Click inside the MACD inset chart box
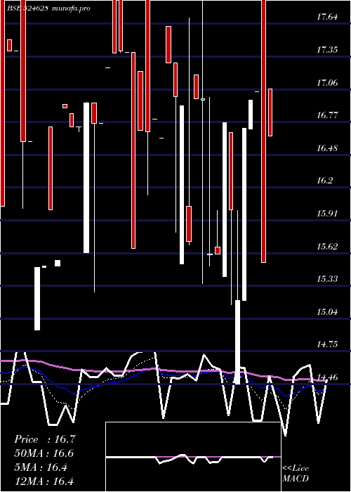The height and width of the screenshot is (492, 351). point(193,457)
